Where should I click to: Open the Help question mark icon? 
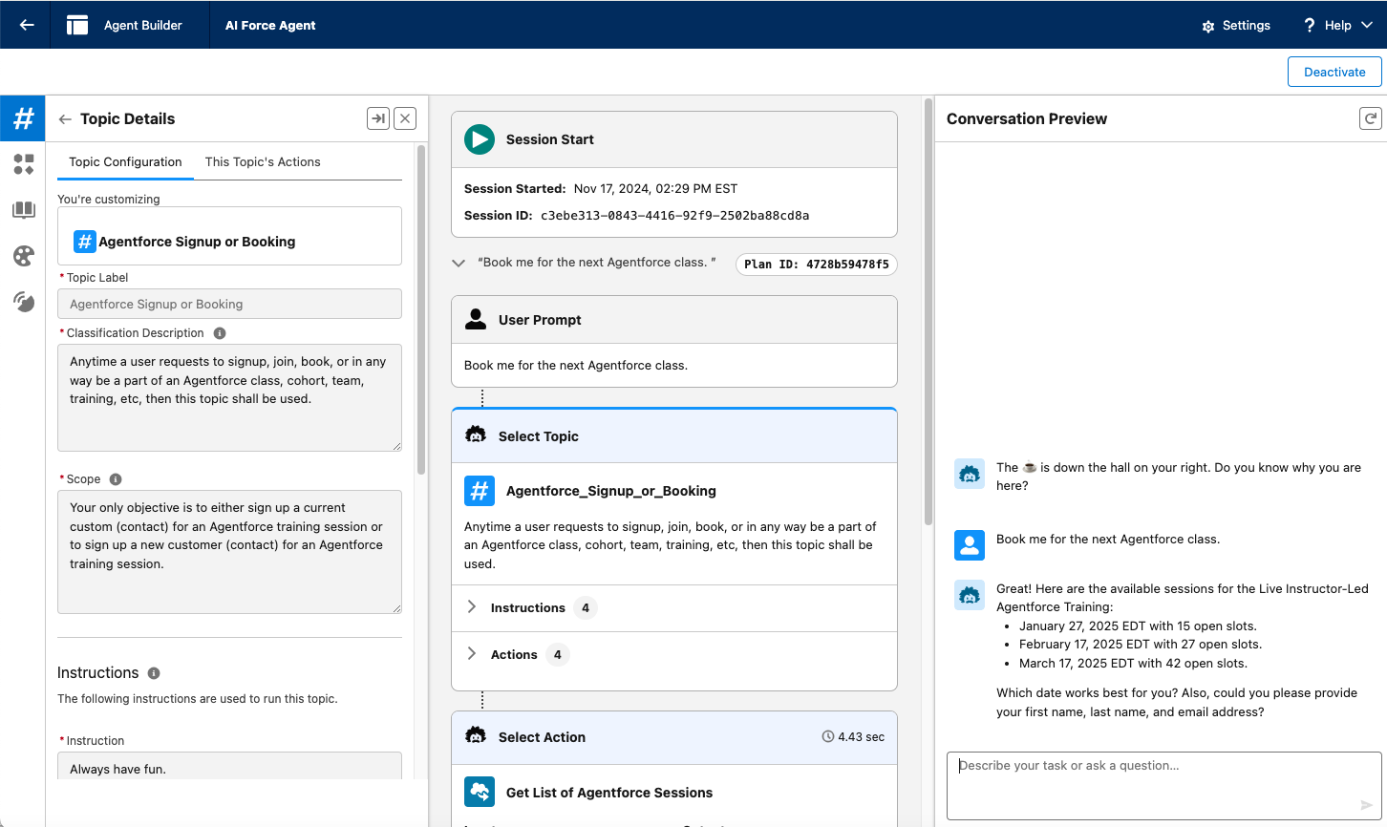1310,25
